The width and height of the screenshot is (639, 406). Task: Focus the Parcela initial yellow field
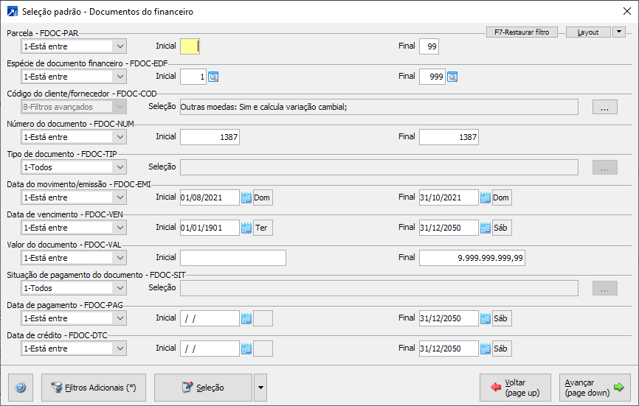190,46
